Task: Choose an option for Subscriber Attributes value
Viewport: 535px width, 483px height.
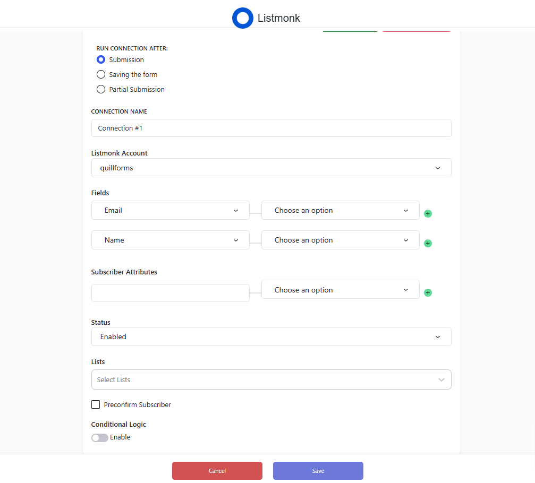Action: pos(340,290)
